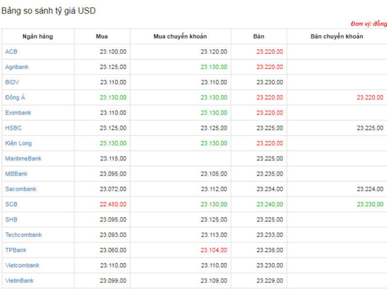Click the Techcombank link

23,235
